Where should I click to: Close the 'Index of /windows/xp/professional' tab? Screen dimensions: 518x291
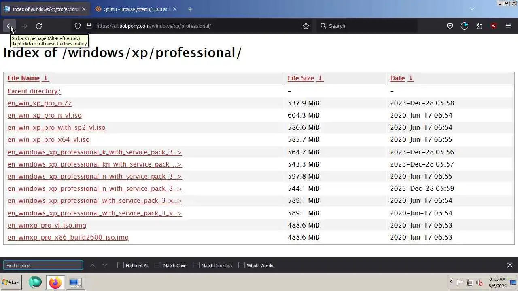(x=84, y=9)
